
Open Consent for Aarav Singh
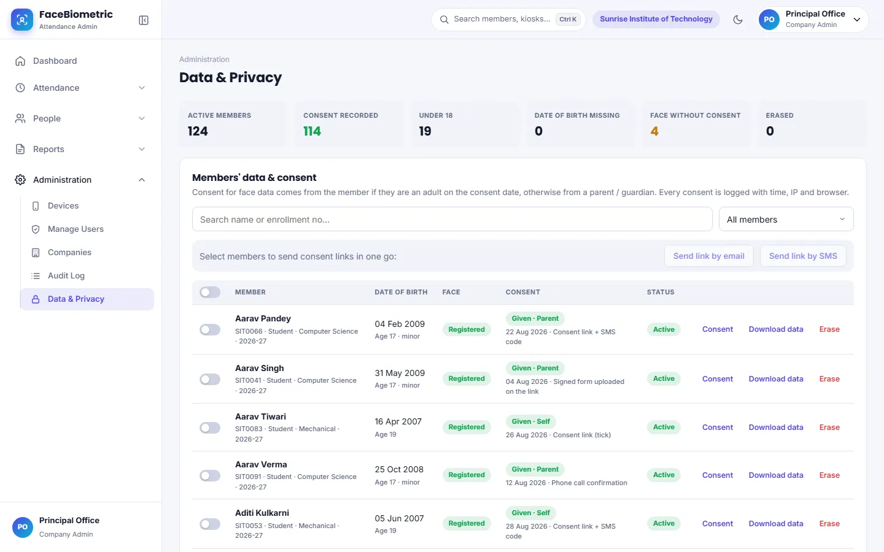[718, 379]
